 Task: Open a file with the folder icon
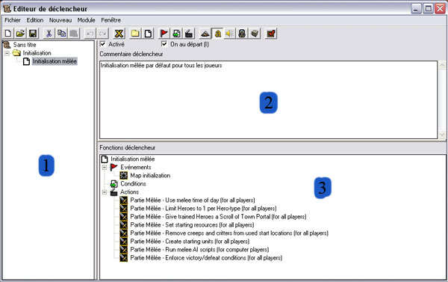point(20,34)
